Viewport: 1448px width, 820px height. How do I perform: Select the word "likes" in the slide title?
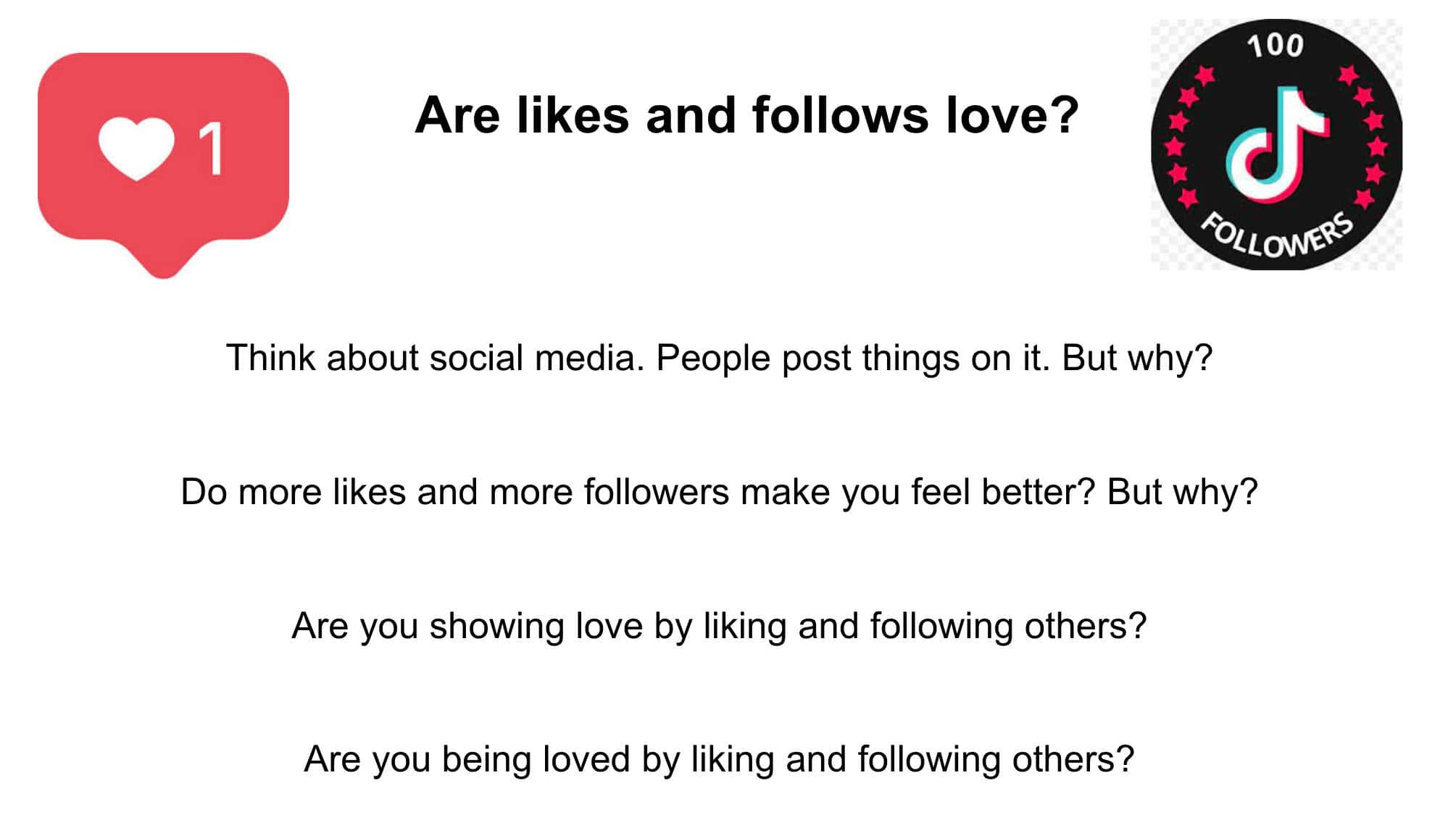pos(573,115)
